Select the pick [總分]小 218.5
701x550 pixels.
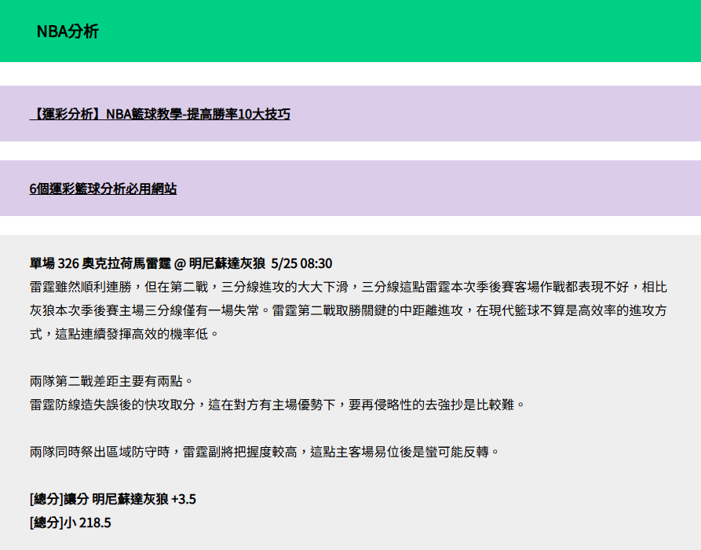(70, 522)
